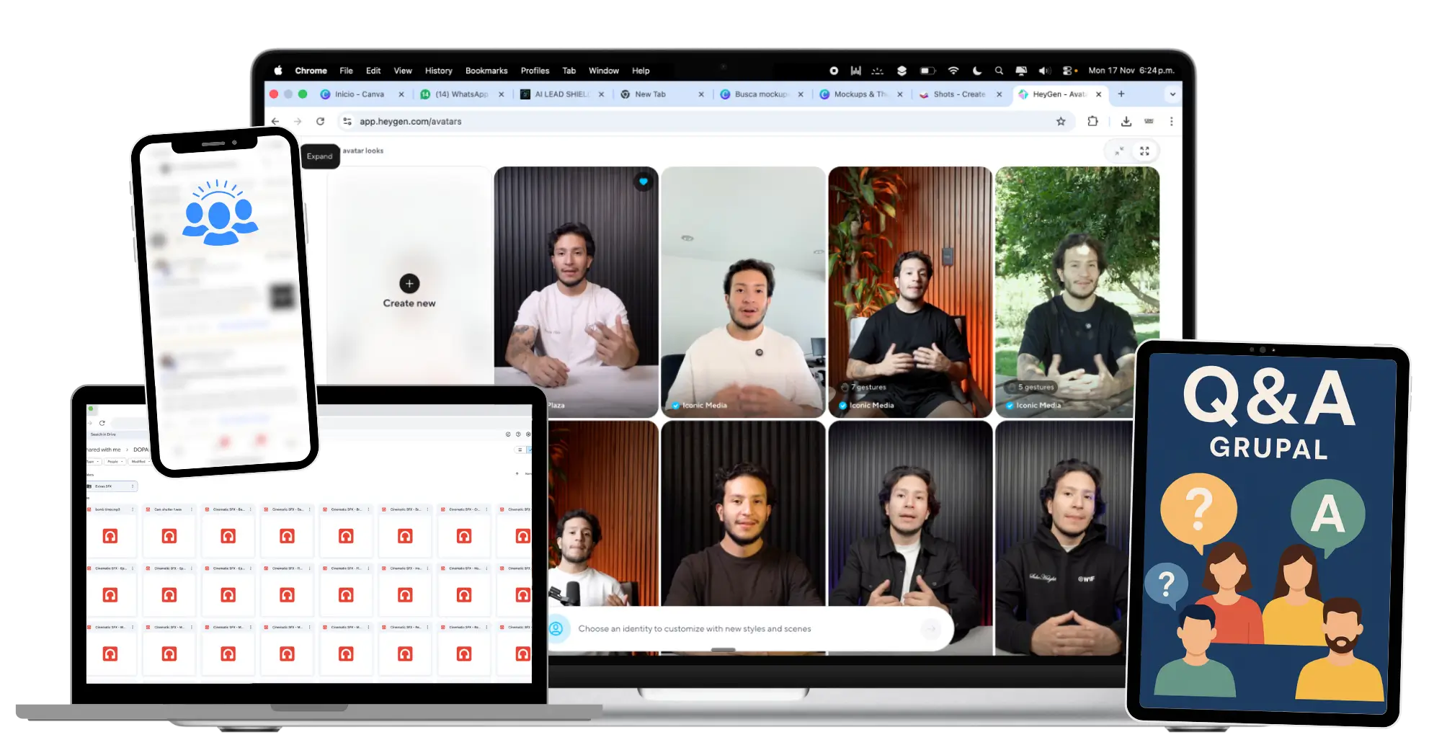The width and height of the screenshot is (1447, 745).
Task: Switch Drive to list layout view
Action: (x=520, y=450)
